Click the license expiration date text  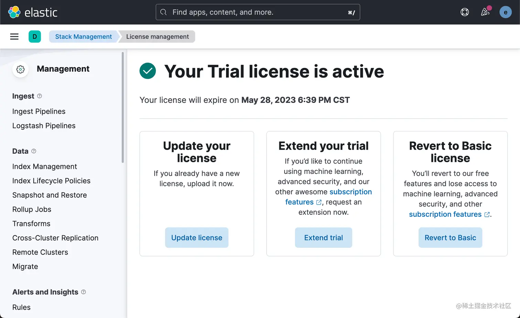(x=295, y=100)
